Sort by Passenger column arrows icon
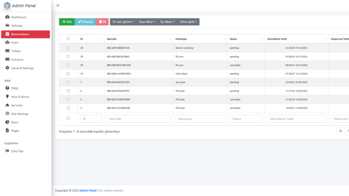Image resolution: width=349 pixels, height=196 pixels. click(x=224, y=39)
